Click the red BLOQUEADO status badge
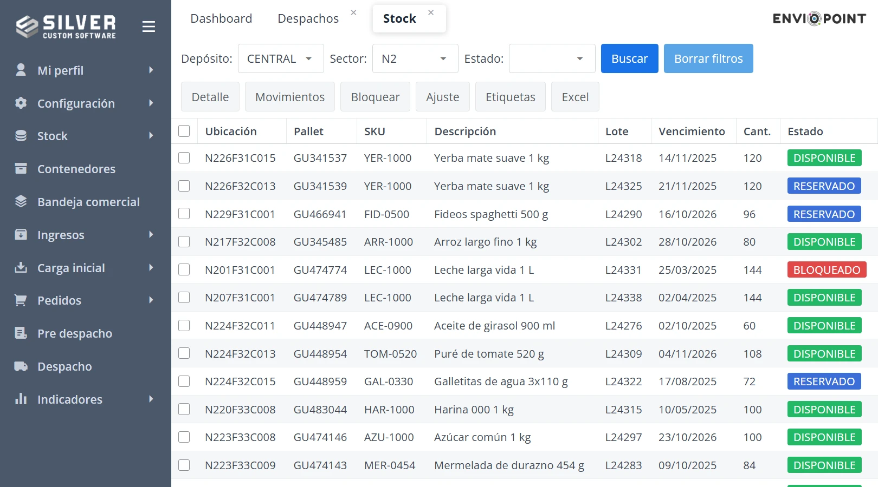The image size is (878, 487). tap(827, 269)
